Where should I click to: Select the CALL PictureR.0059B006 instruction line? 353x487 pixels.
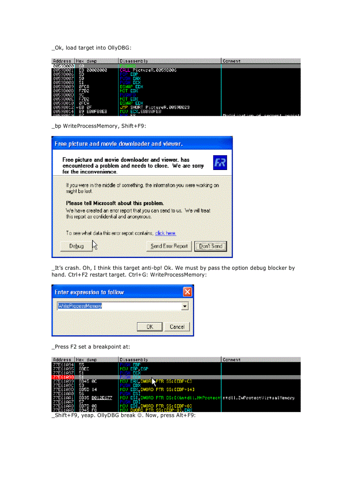click(147, 70)
